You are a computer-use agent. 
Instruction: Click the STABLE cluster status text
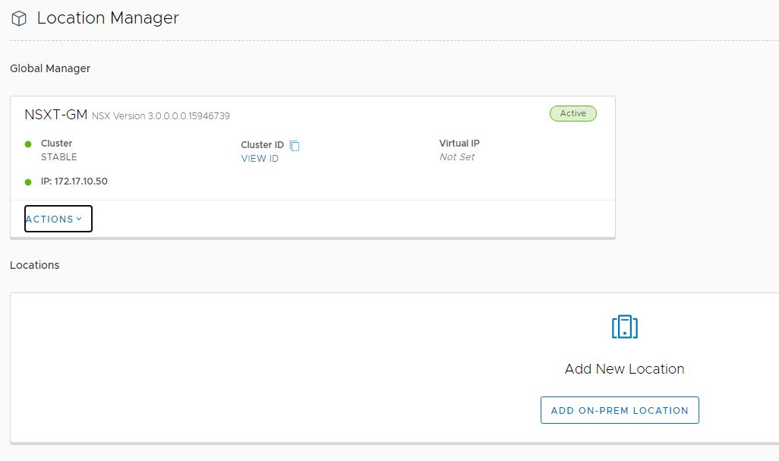(x=58, y=157)
